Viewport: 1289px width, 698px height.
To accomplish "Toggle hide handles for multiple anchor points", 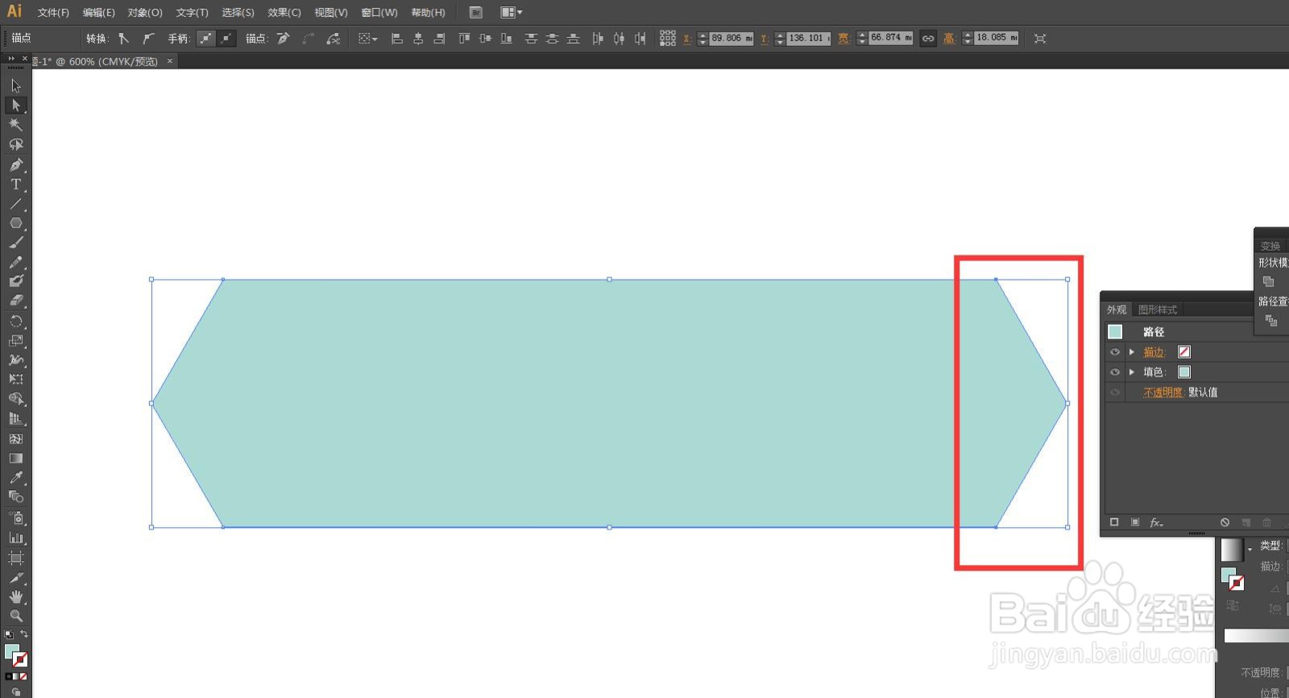I will click(x=226, y=38).
